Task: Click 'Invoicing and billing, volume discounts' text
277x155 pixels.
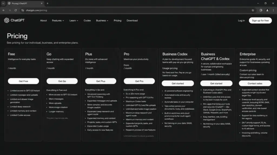Action: point(255,135)
